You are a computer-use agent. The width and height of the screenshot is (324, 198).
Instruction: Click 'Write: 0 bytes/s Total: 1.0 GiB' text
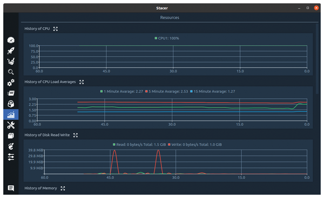tap(197, 145)
